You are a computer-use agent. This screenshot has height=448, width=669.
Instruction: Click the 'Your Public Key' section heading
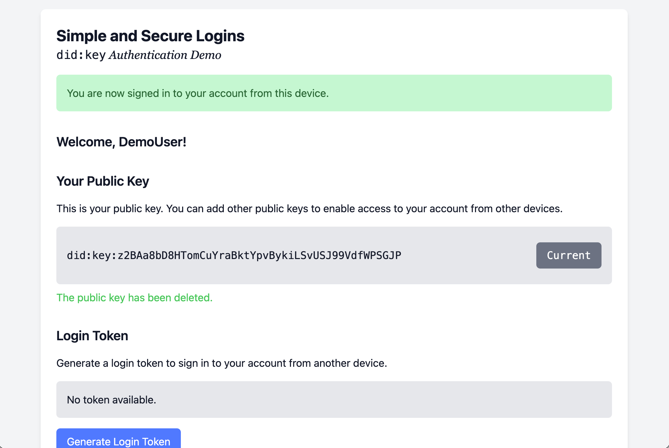(x=103, y=181)
